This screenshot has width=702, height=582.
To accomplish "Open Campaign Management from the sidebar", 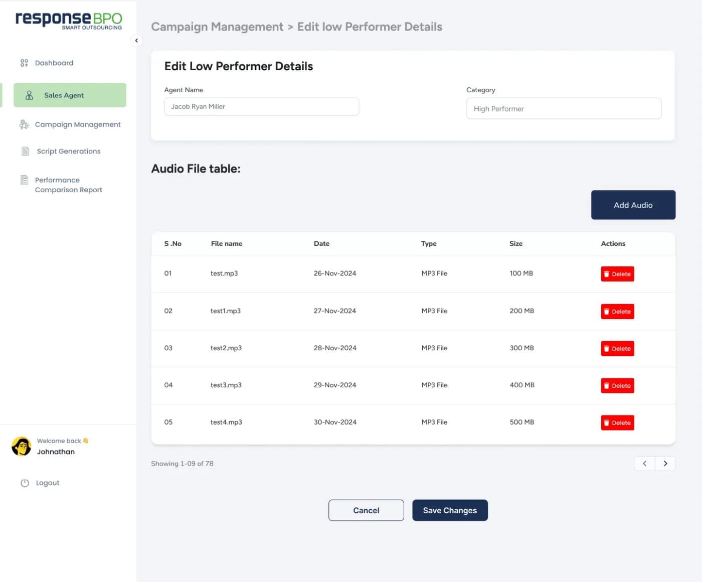I will coord(78,124).
